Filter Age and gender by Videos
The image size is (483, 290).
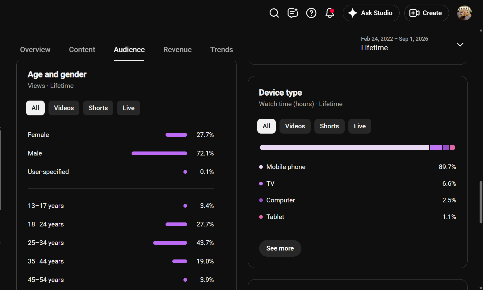tap(64, 108)
